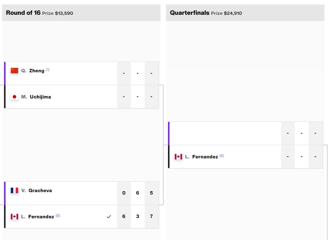Click the Round of 16 prize $13,590

64,13
